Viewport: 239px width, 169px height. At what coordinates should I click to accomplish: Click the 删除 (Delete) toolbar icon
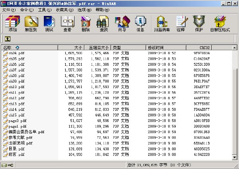pyautogui.click(x=86, y=24)
